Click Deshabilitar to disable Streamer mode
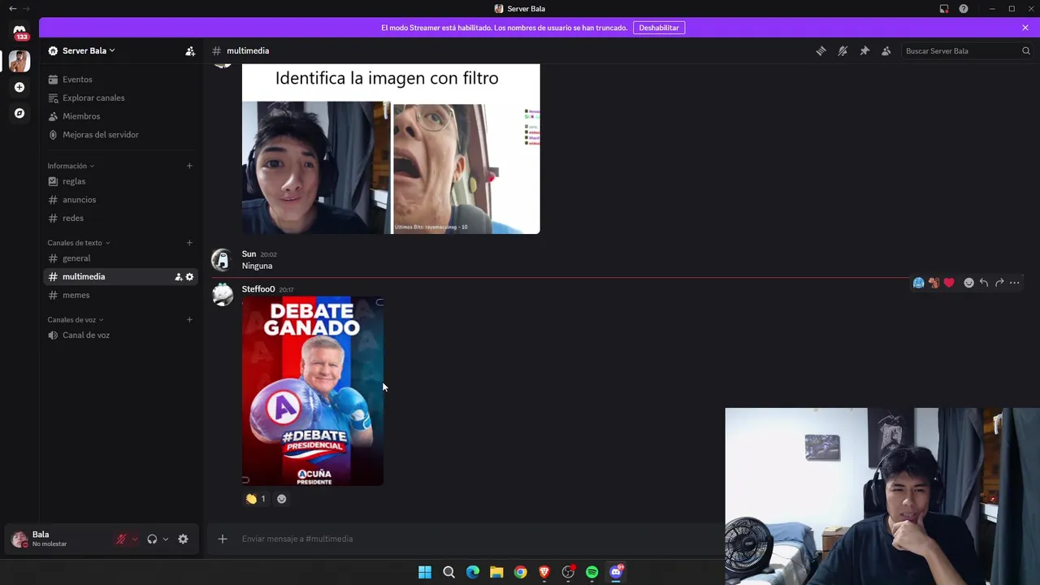 pyautogui.click(x=659, y=28)
